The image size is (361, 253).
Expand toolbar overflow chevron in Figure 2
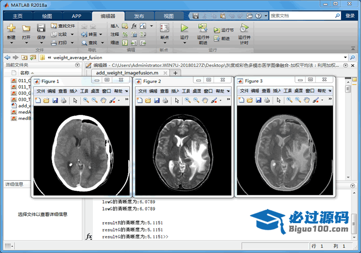tap(228, 99)
